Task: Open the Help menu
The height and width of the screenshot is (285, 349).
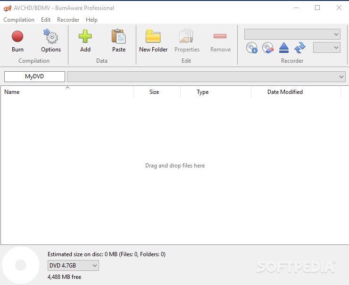Action: click(x=91, y=20)
